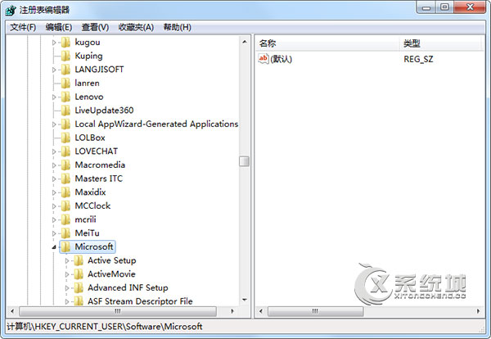The height and width of the screenshot is (339, 491).
Task: Expand the MeiTu registry key
Action: coord(54,233)
